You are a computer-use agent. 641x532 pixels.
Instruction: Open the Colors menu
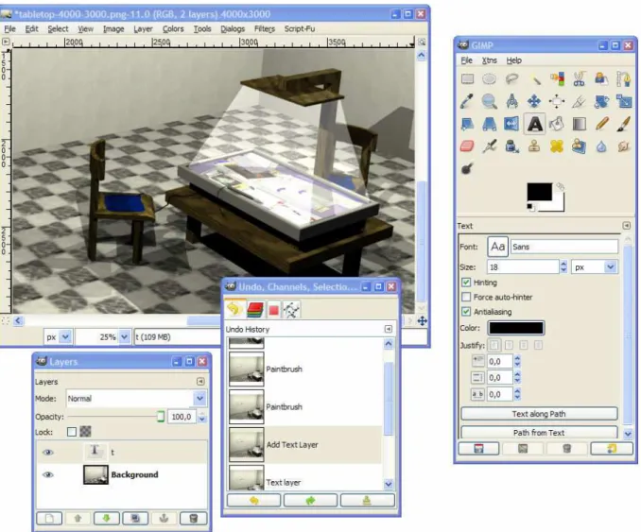[173, 29]
